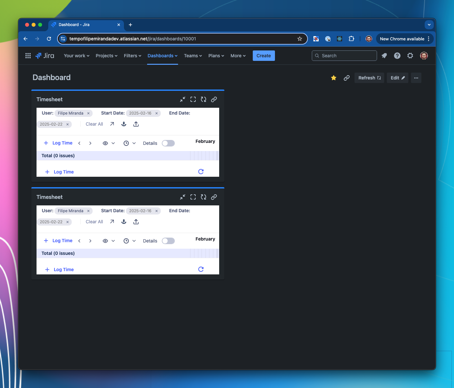The height and width of the screenshot is (388, 454).
Task: Expand the Filters menu
Action: tap(133, 56)
